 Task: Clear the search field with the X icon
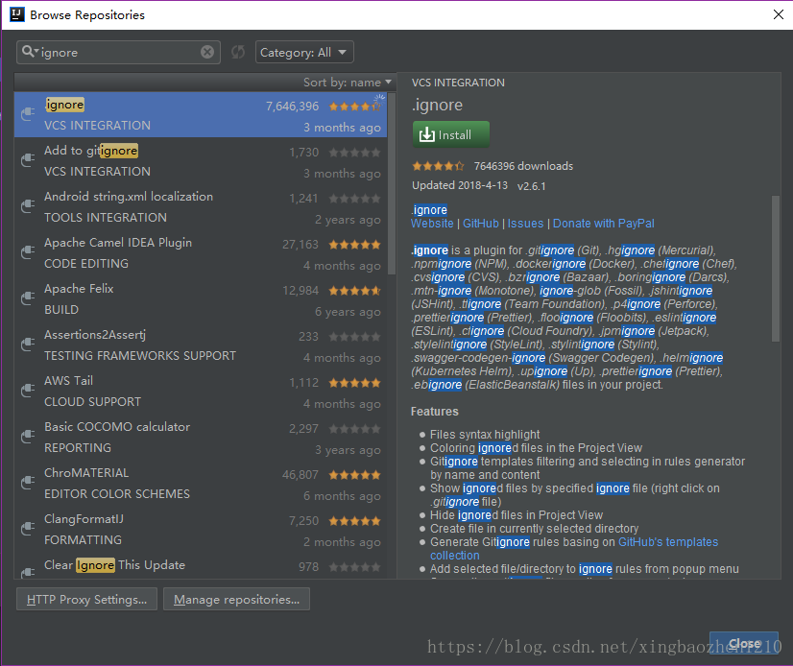(x=207, y=52)
